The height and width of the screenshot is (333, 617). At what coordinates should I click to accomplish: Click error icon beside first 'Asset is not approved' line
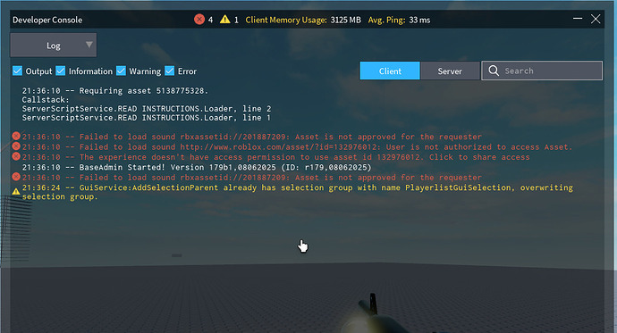click(16, 136)
